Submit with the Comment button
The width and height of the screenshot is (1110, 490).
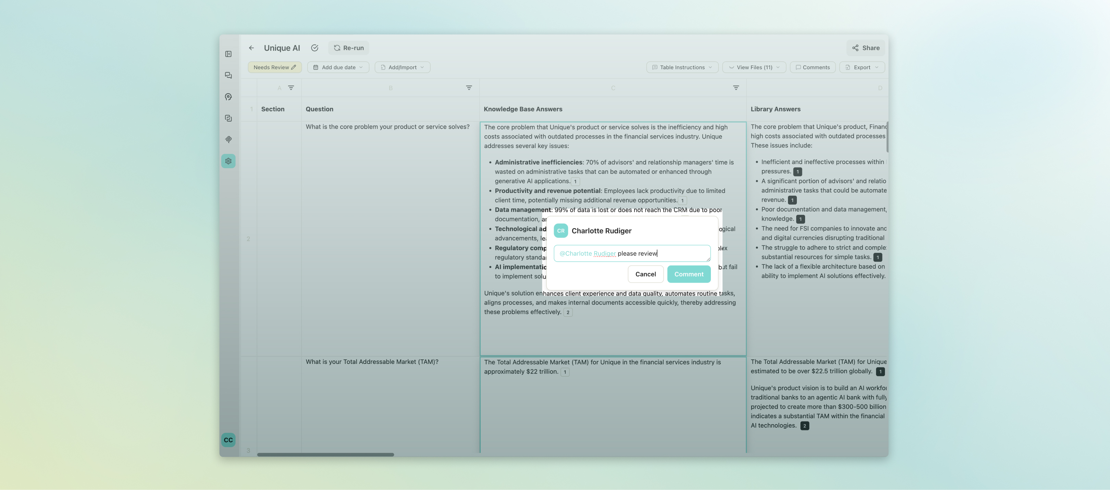tap(689, 274)
